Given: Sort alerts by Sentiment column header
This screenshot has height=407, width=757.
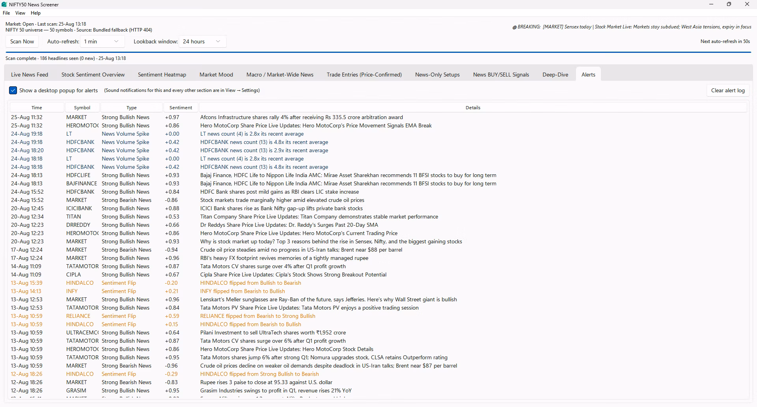Looking at the screenshot, I should pyautogui.click(x=181, y=108).
